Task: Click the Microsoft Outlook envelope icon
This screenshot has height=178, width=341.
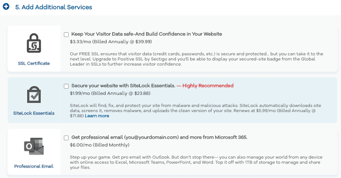Action: coord(34,147)
